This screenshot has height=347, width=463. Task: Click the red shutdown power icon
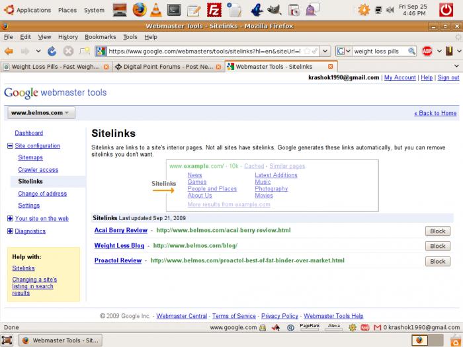tap(446, 9)
